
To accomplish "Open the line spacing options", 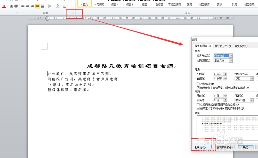I will pos(50,6).
